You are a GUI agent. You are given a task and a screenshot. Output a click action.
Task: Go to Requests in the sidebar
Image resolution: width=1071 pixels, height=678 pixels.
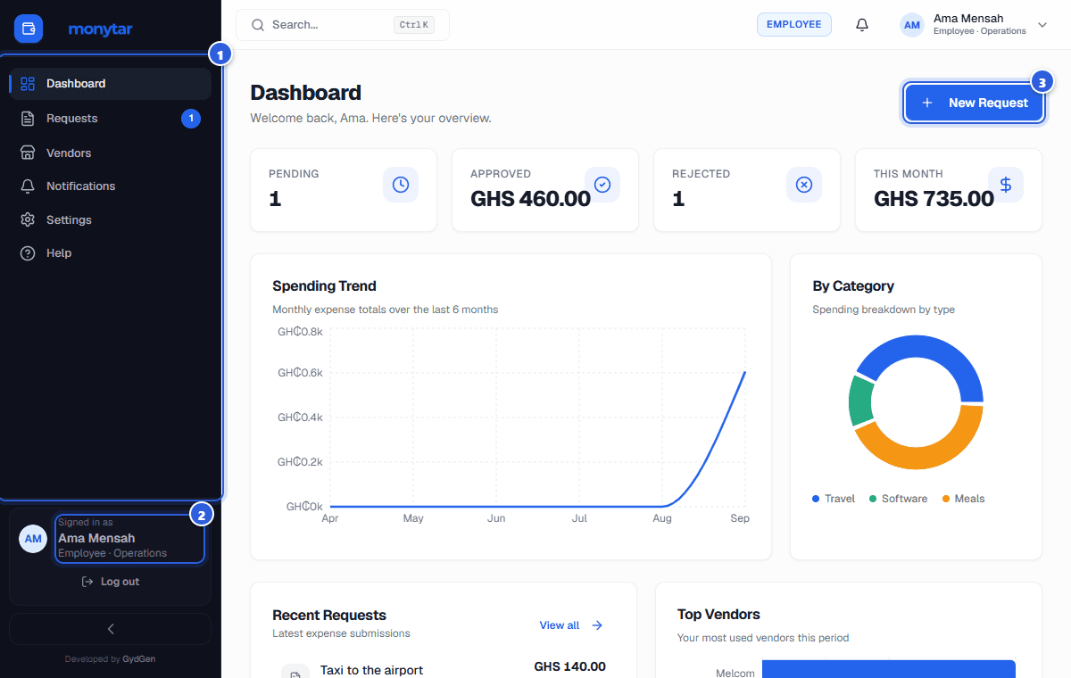111,119
